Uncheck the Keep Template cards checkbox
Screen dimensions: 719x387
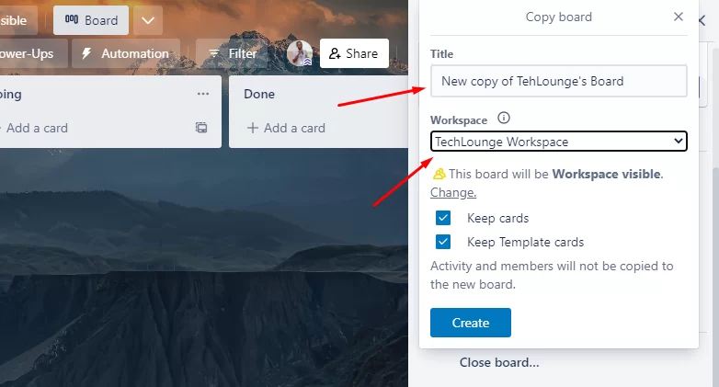(443, 242)
